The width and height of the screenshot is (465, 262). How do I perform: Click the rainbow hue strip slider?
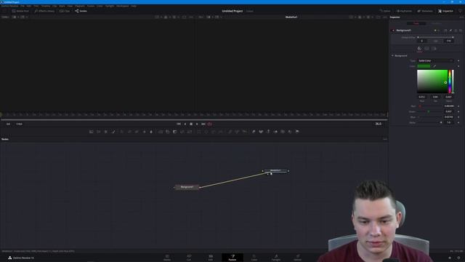(x=450, y=82)
